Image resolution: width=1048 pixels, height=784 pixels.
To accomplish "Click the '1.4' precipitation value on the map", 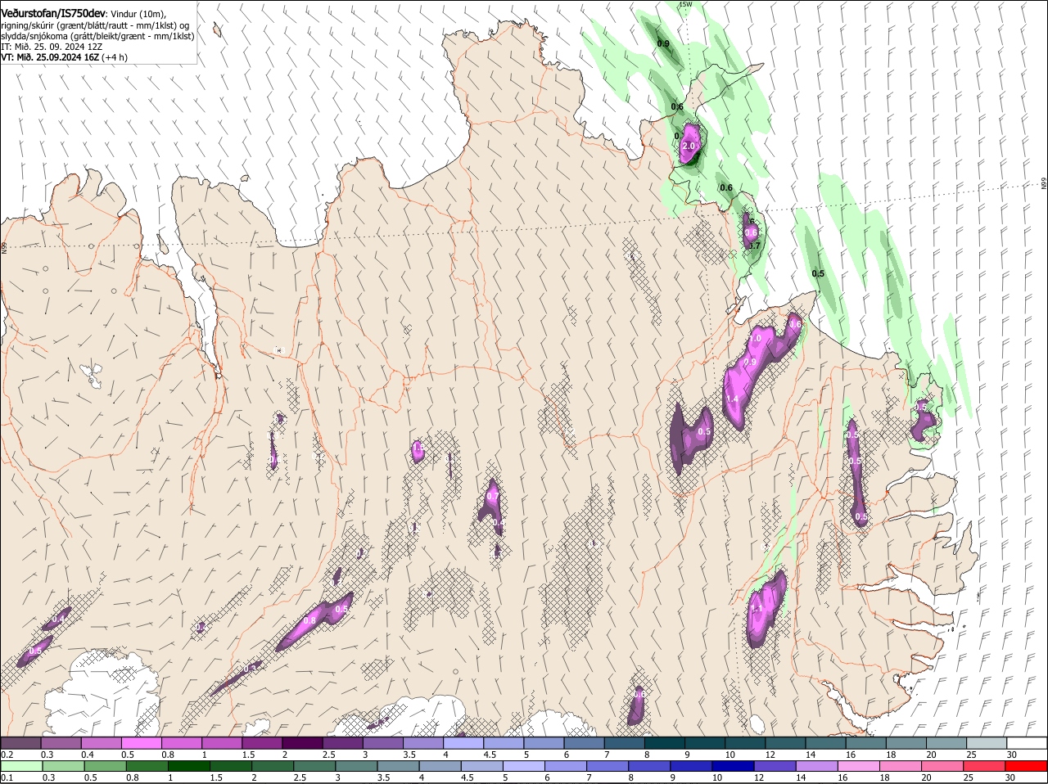I will click(x=732, y=399).
